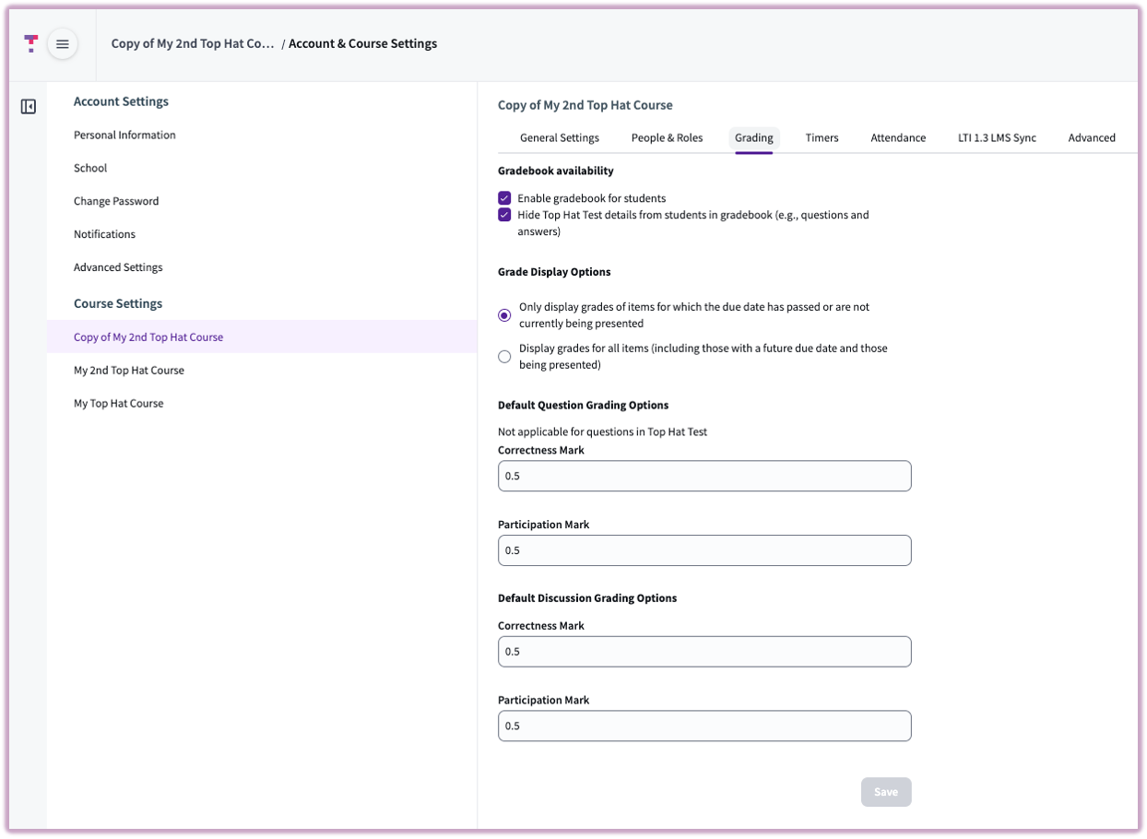Select My Top Hat Course from sidebar

[119, 403]
